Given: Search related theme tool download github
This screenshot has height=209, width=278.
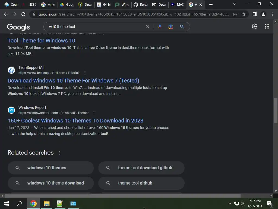Looking at the screenshot, I should pos(141,168).
